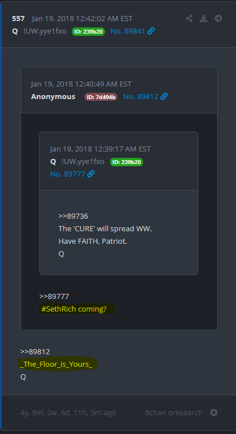Click the X icon next to 8chan qresearch
Image resolution: width=236 pixels, height=434 pixels.
click(x=214, y=412)
